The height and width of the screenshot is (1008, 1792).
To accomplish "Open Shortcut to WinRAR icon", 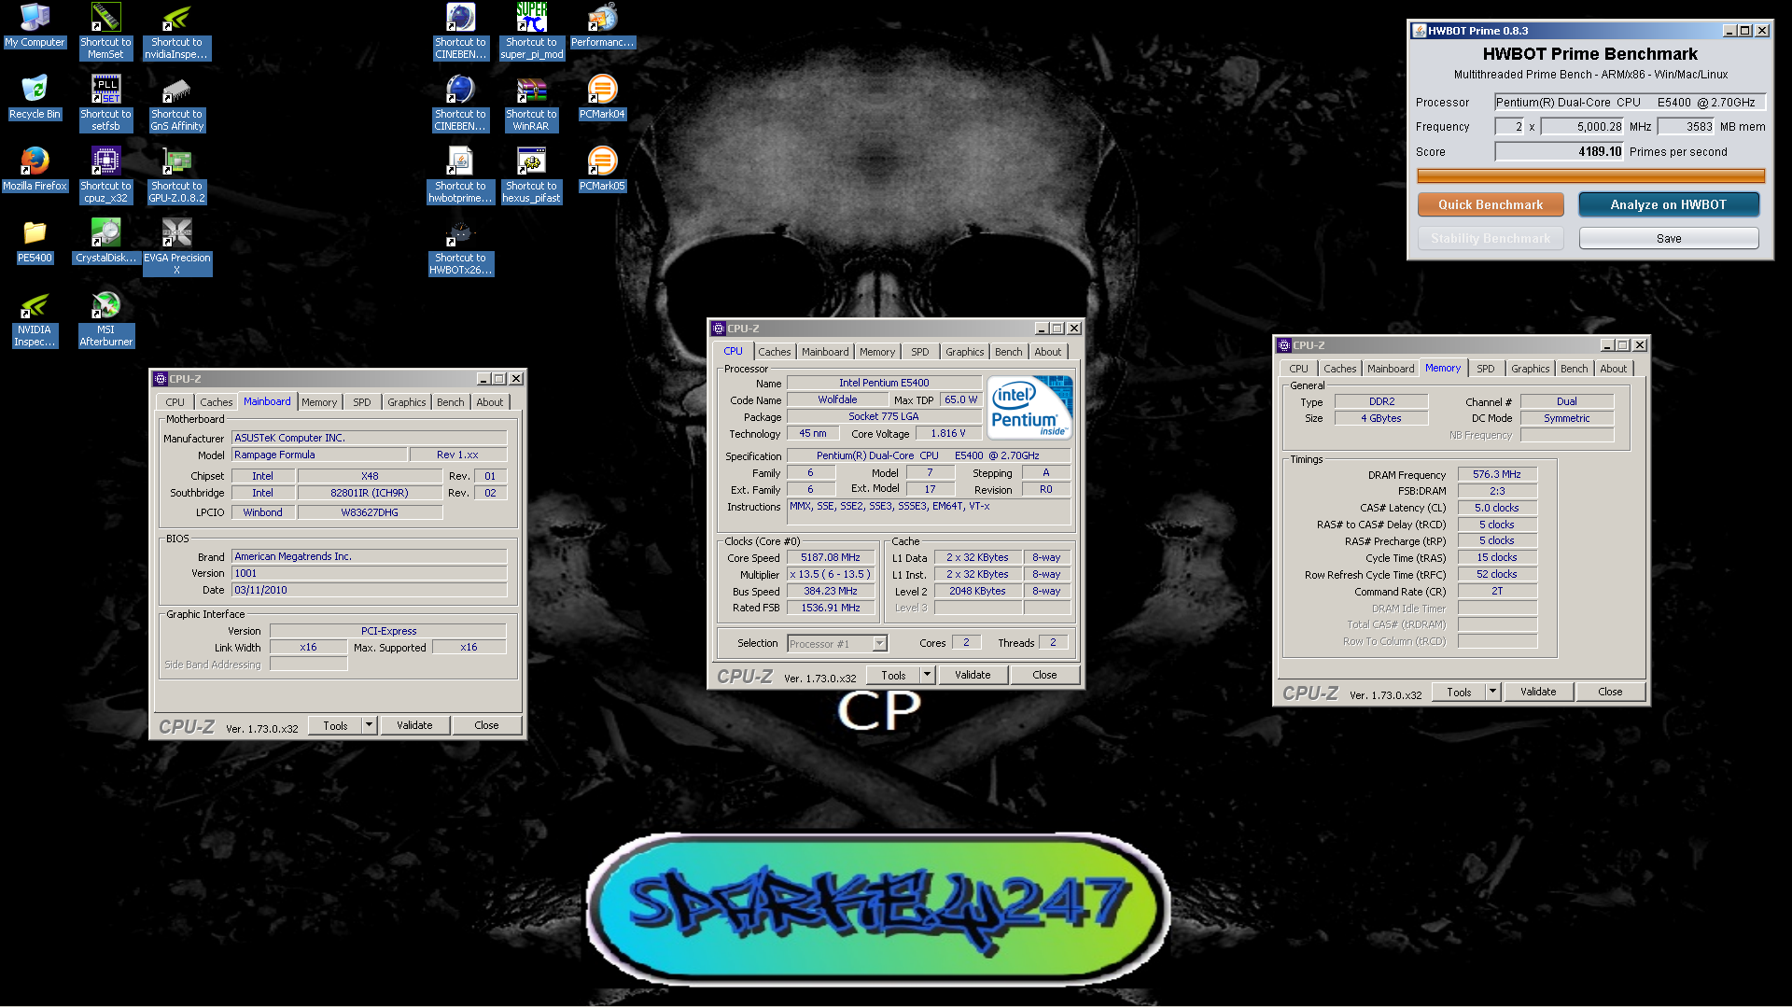I will click(x=531, y=104).
